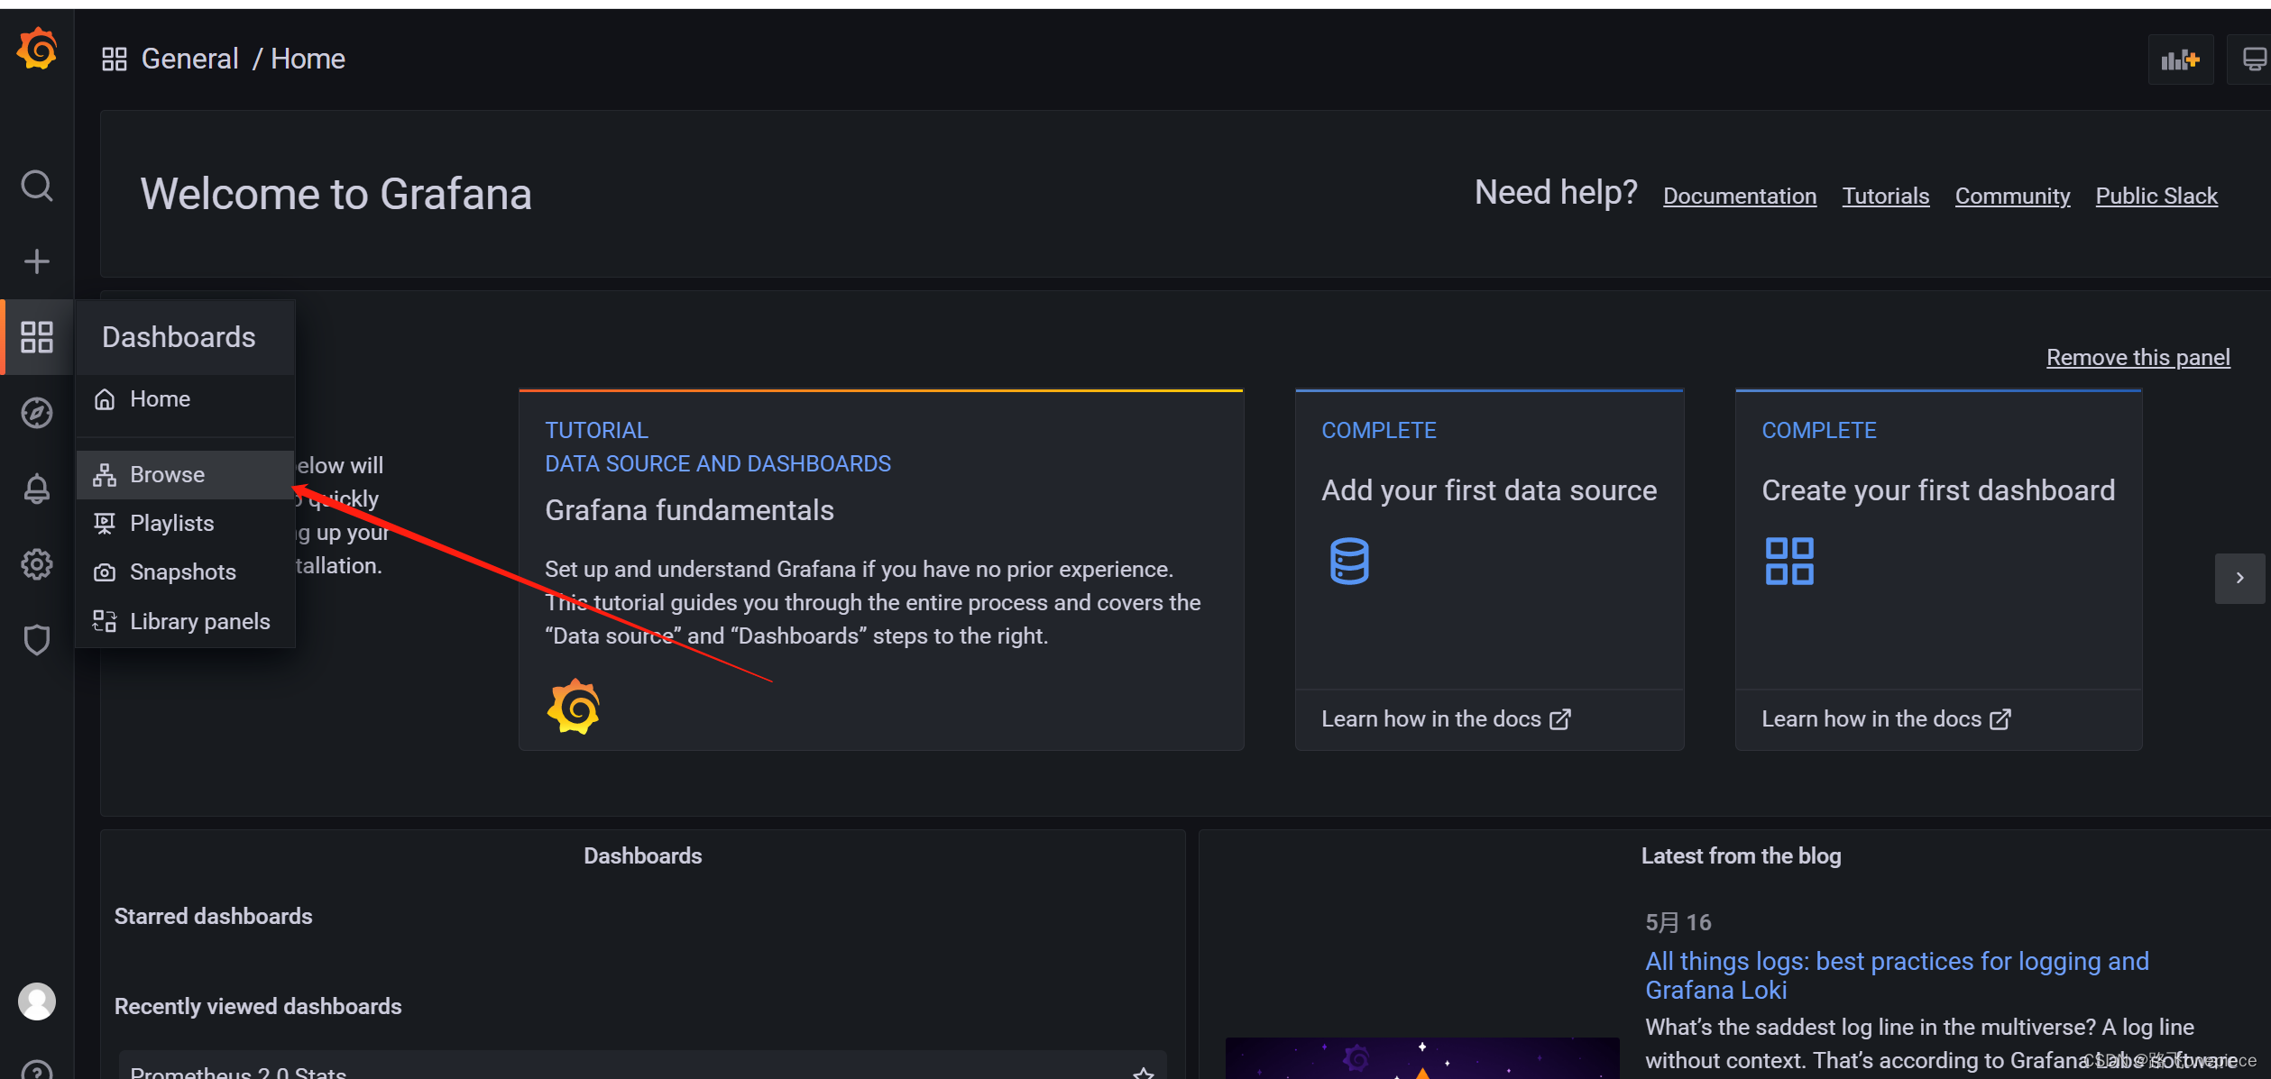The width and height of the screenshot is (2271, 1079).
Task: Click the cycle view mode monitor icon
Action: click(x=2253, y=59)
